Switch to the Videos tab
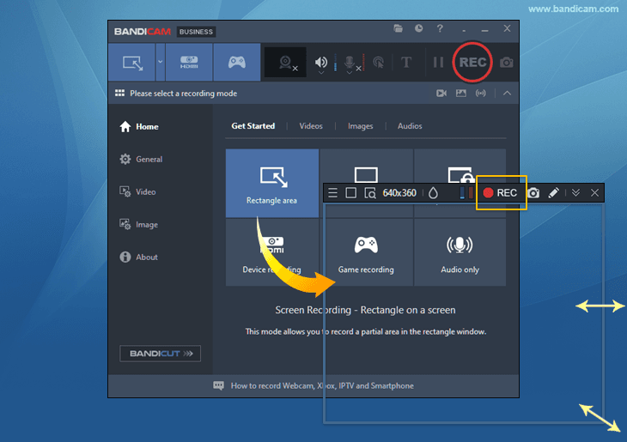Image resolution: width=627 pixels, height=442 pixels. pyautogui.click(x=311, y=126)
